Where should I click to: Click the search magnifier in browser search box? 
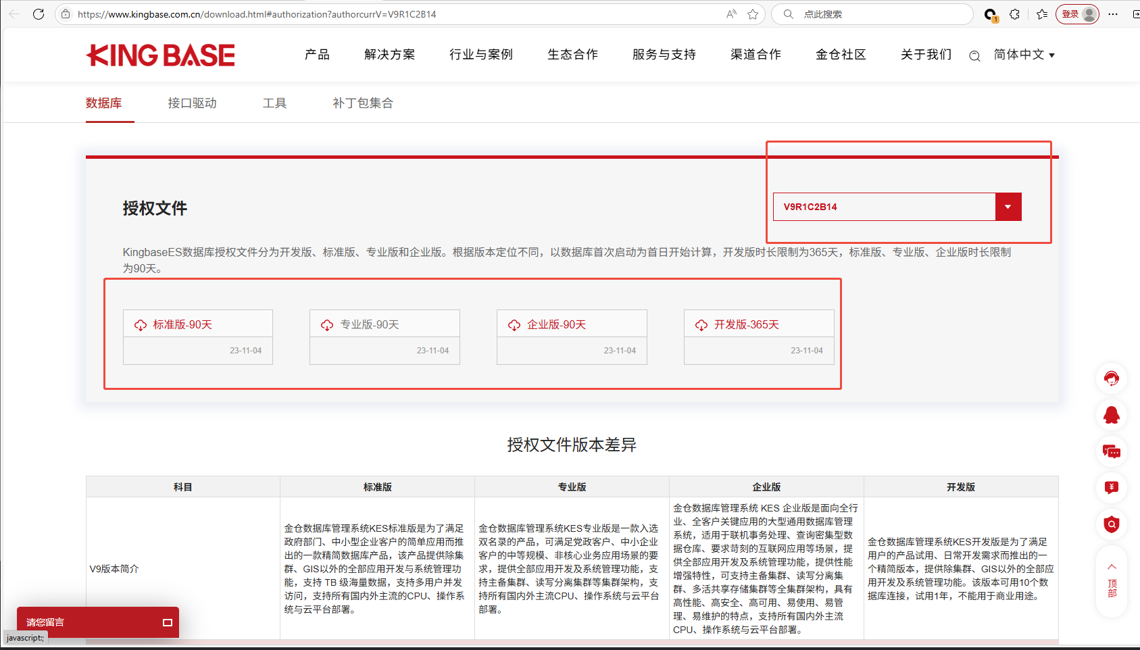(x=788, y=14)
